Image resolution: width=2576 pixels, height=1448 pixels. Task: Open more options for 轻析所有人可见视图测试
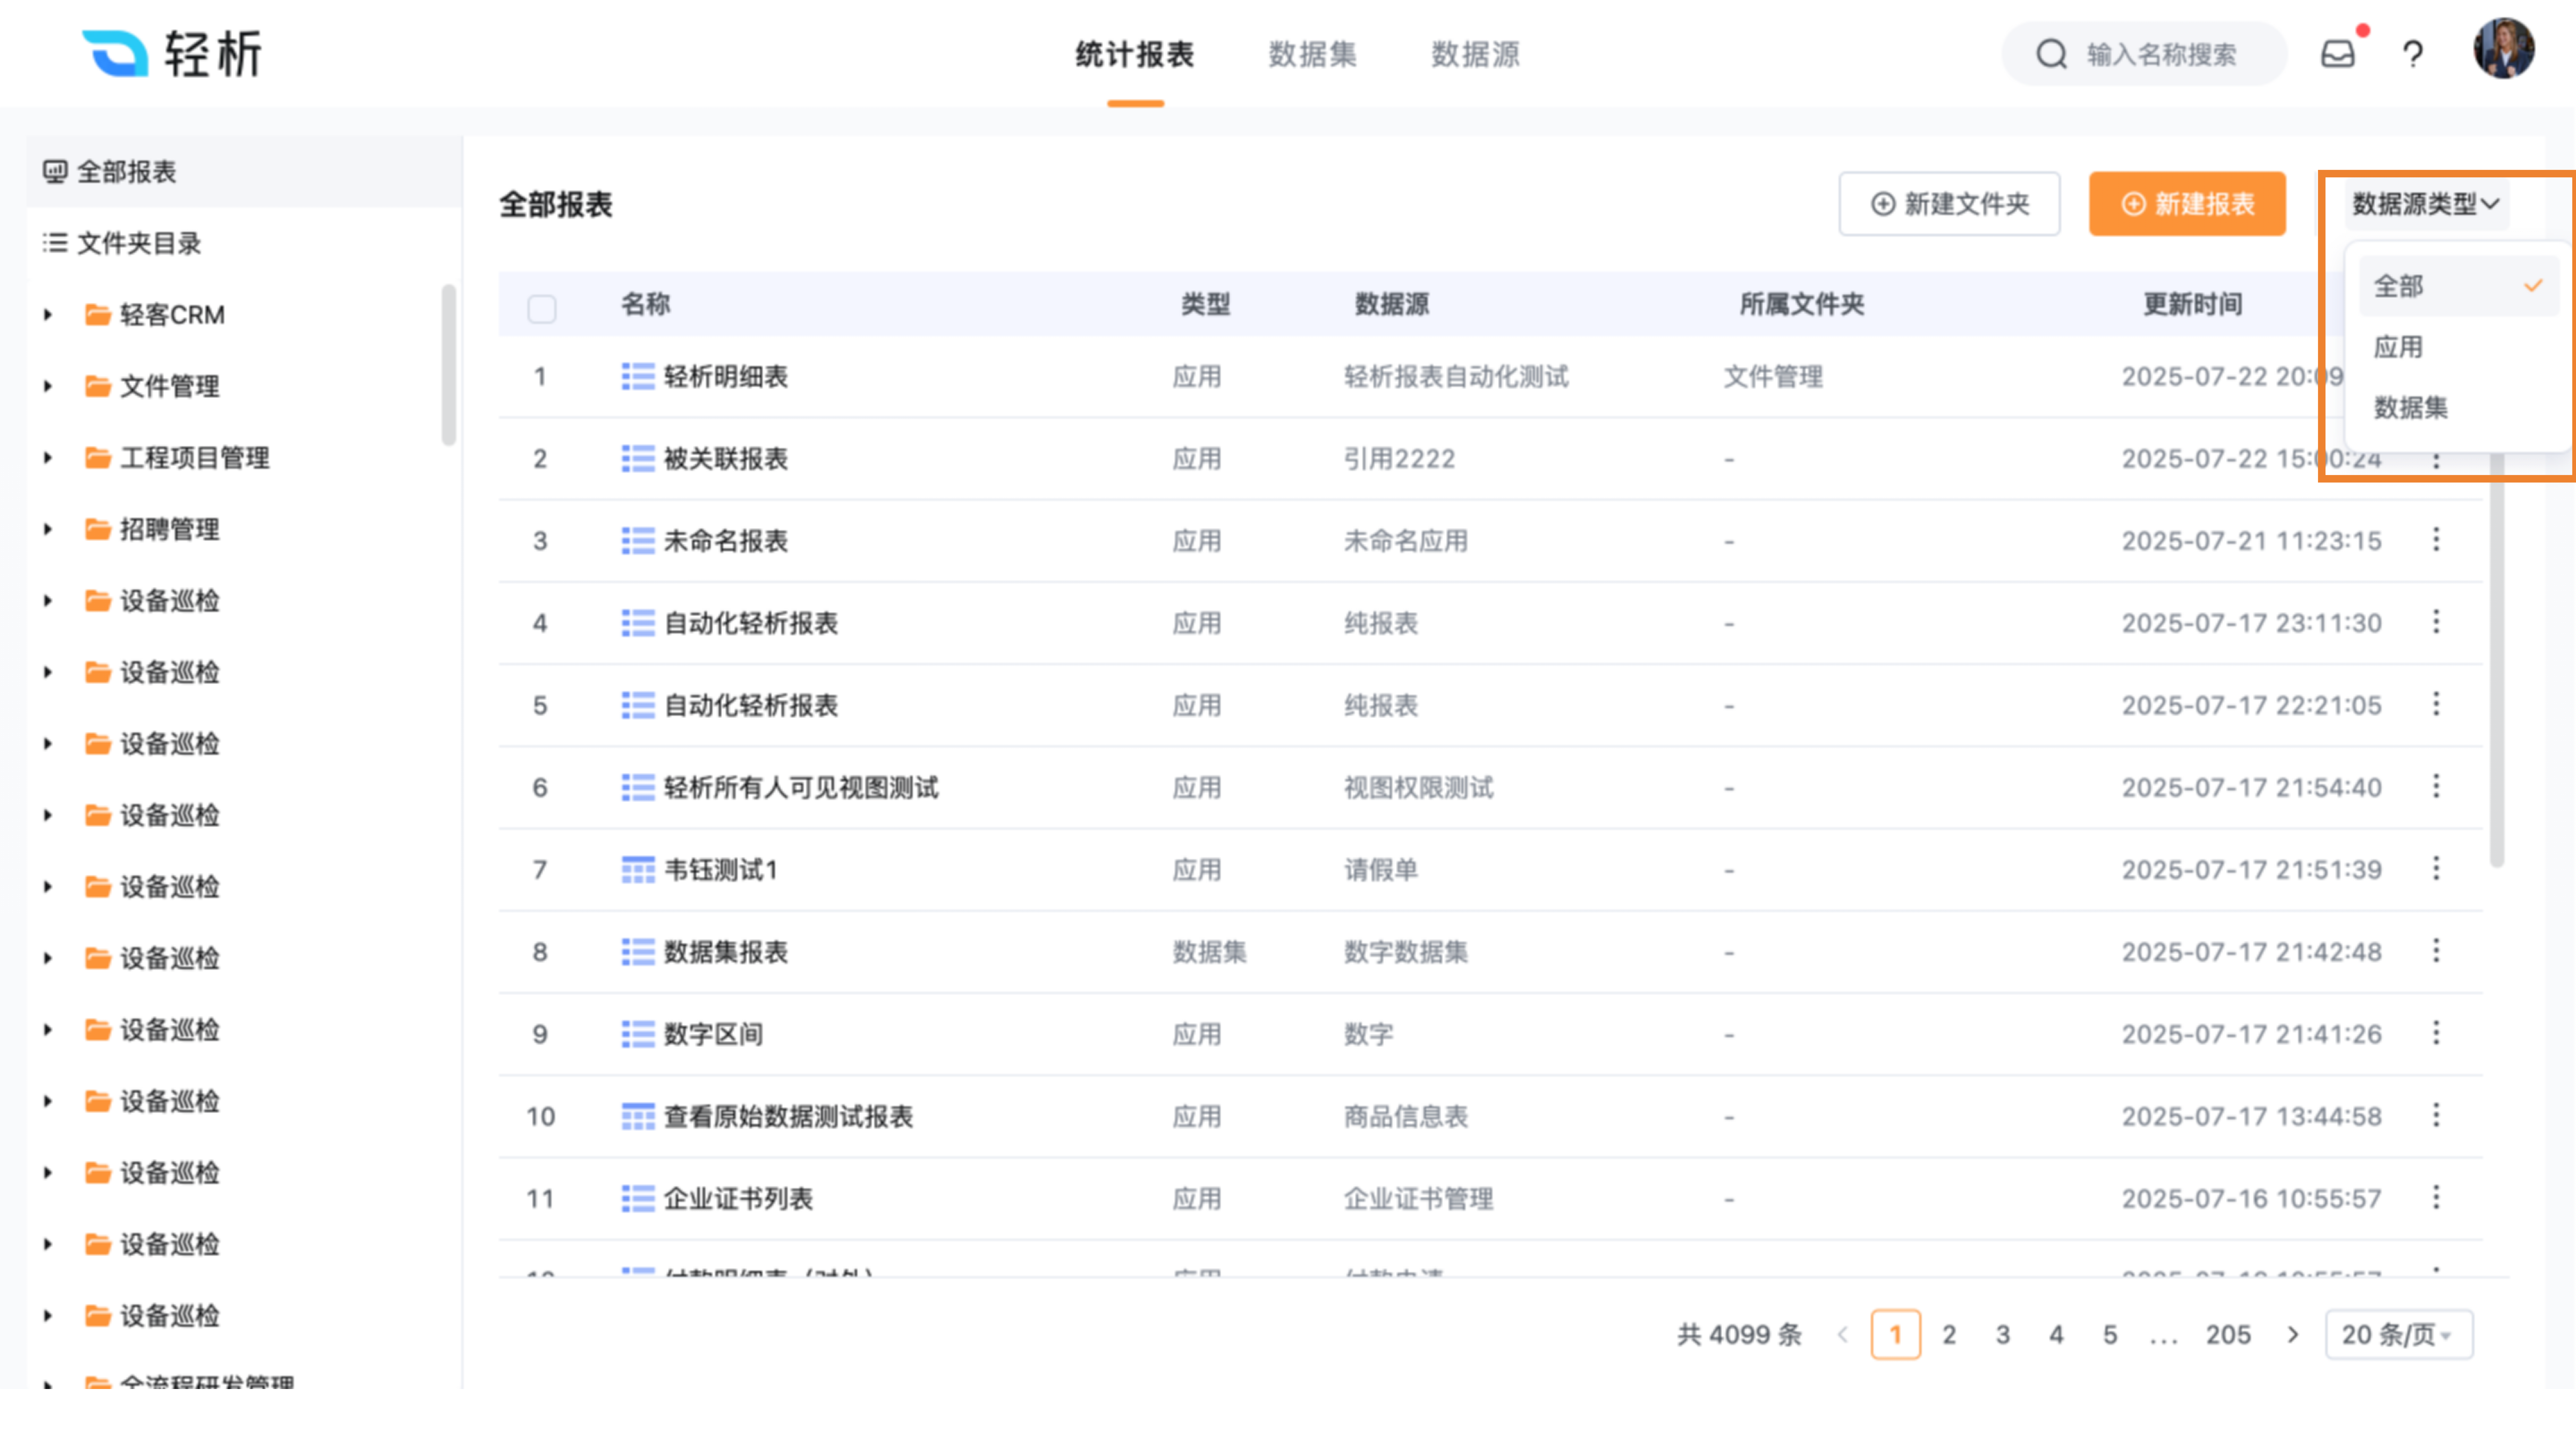pyautogui.click(x=2436, y=786)
